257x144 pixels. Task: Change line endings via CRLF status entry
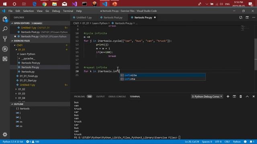227,142
